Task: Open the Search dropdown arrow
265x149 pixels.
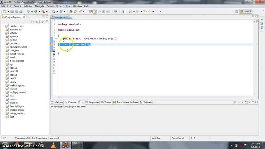Action: pos(84,12)
